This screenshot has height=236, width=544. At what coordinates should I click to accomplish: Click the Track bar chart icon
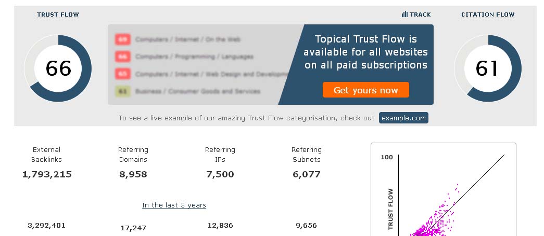(x=404, y=15)
